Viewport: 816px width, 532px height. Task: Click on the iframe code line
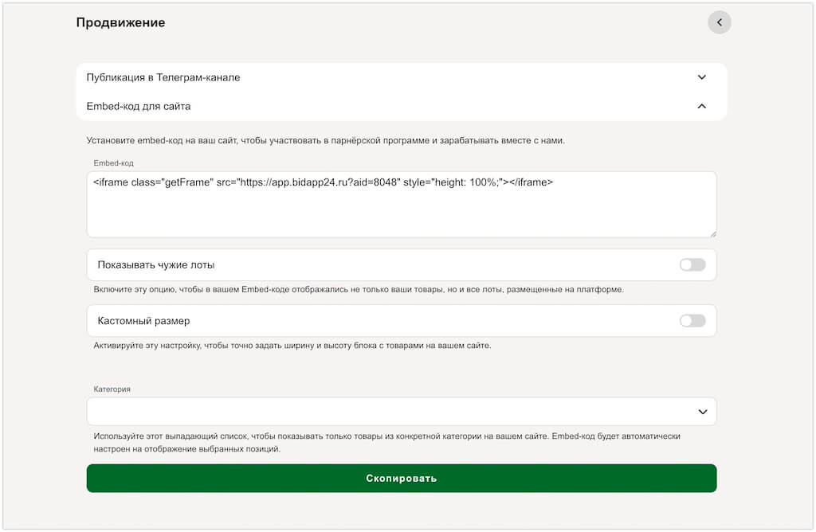click(323, 182)
